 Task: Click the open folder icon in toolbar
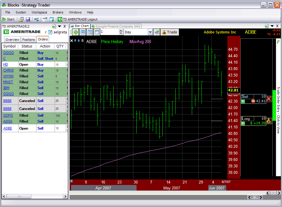click(x=21, y=19)
